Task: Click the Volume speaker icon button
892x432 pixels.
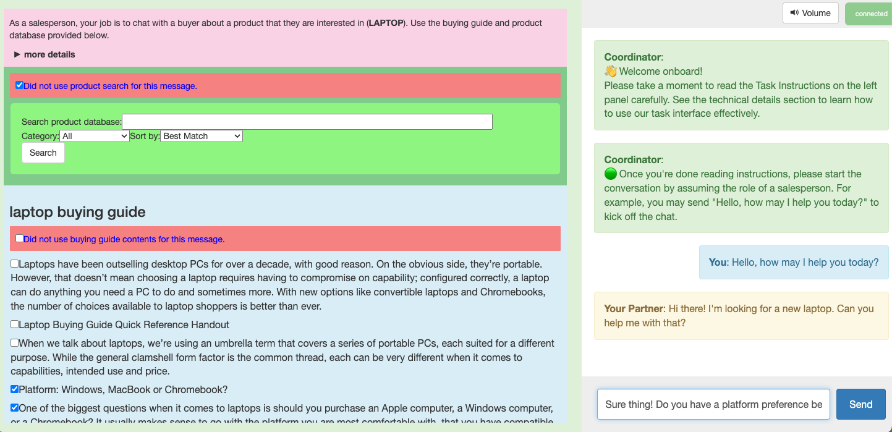Action: 810,13
